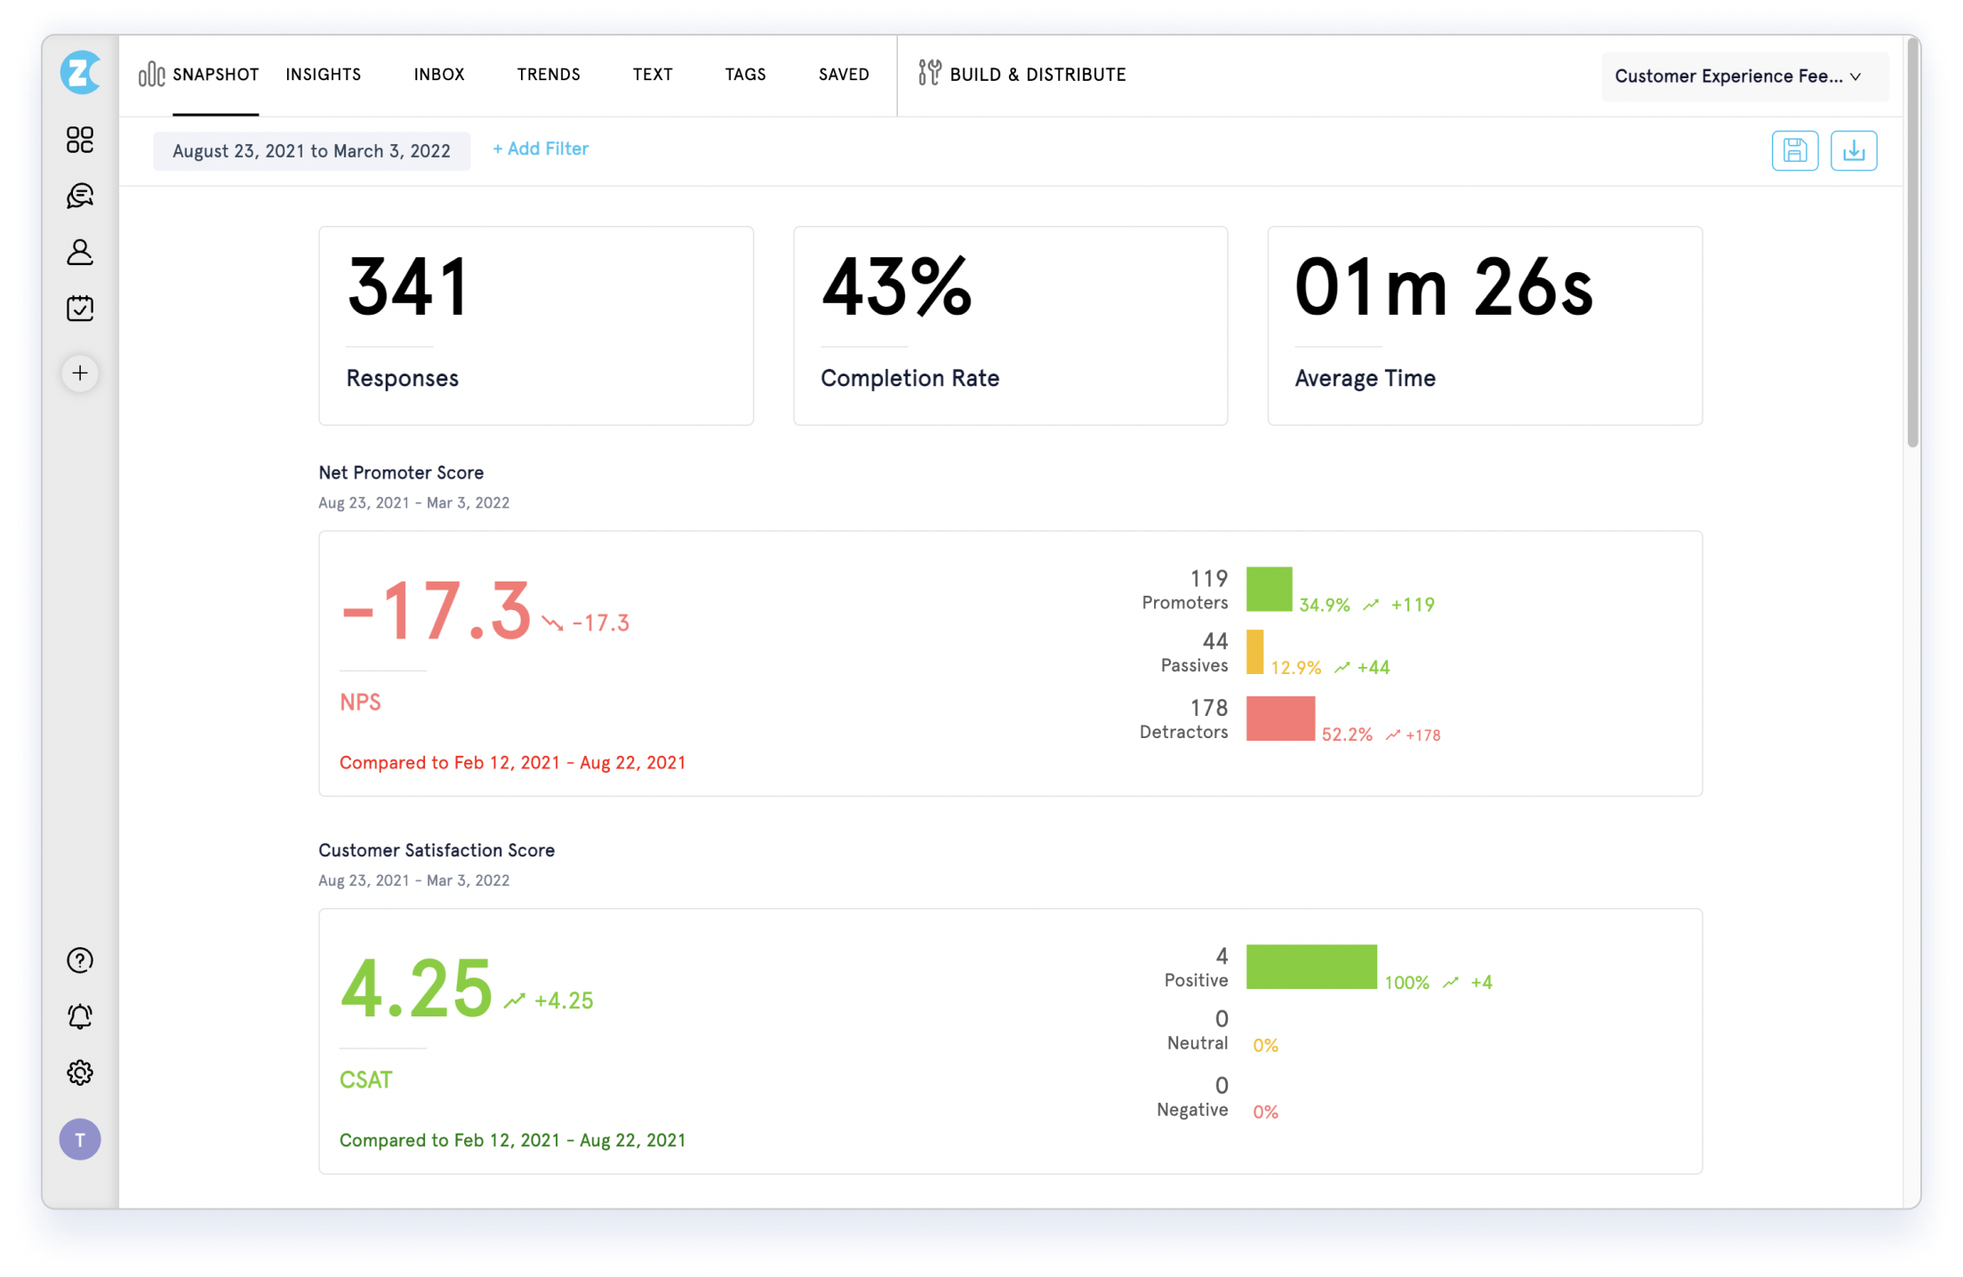Screen dimensions: 1963x1277
Task: Open the dashboards grid icon in sidebar
Action: tap(80, 140)
